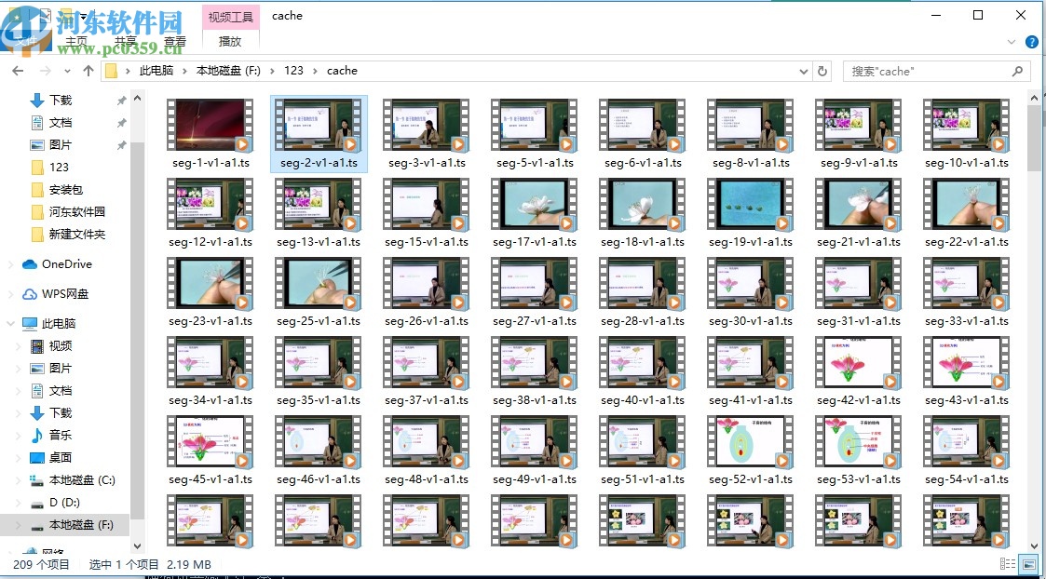The width and height of the screenshot is (1046, 579).
Task: Select 视频 under 此电脑
Action: [60, 346]
